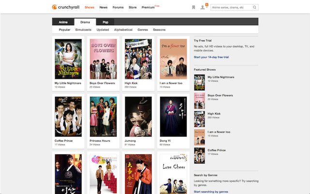Open the dark historical drama poster in bottom row

click(68, 174)
